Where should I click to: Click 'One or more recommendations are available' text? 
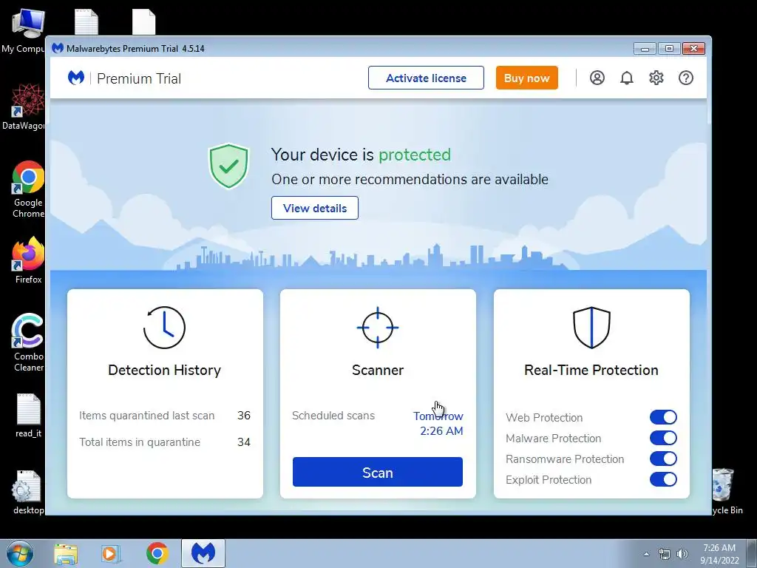click(410, 179)
